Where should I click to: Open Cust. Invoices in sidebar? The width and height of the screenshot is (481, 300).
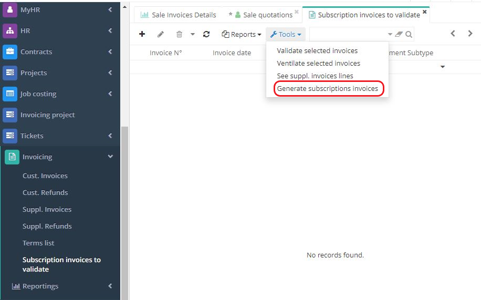[45, 176]
